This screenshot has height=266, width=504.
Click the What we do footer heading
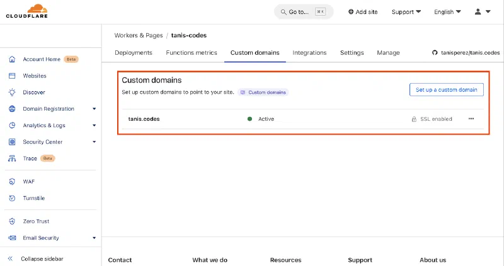click(x=210, y=260)
